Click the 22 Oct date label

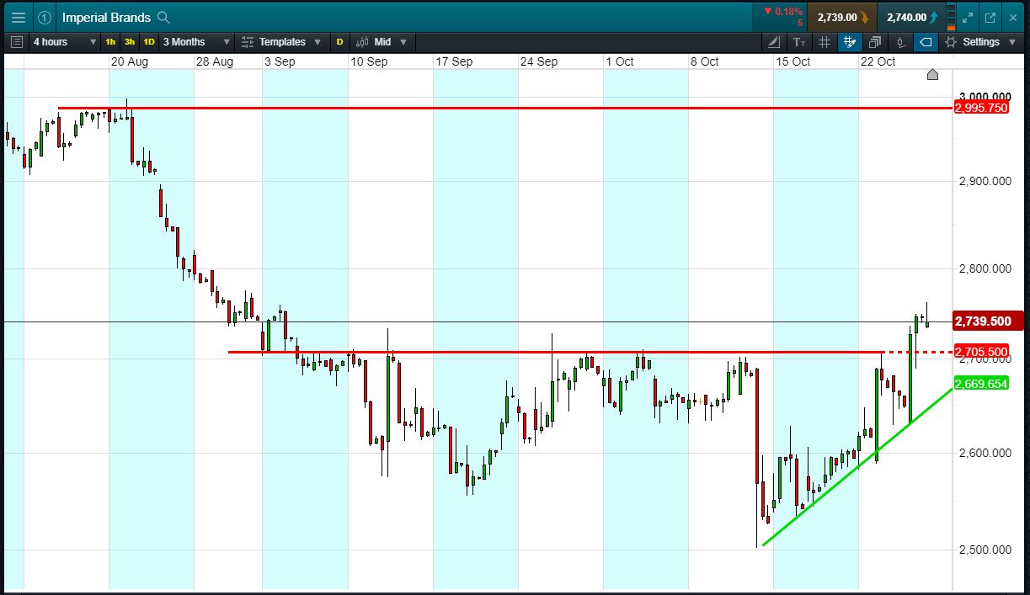click(878, 61)
